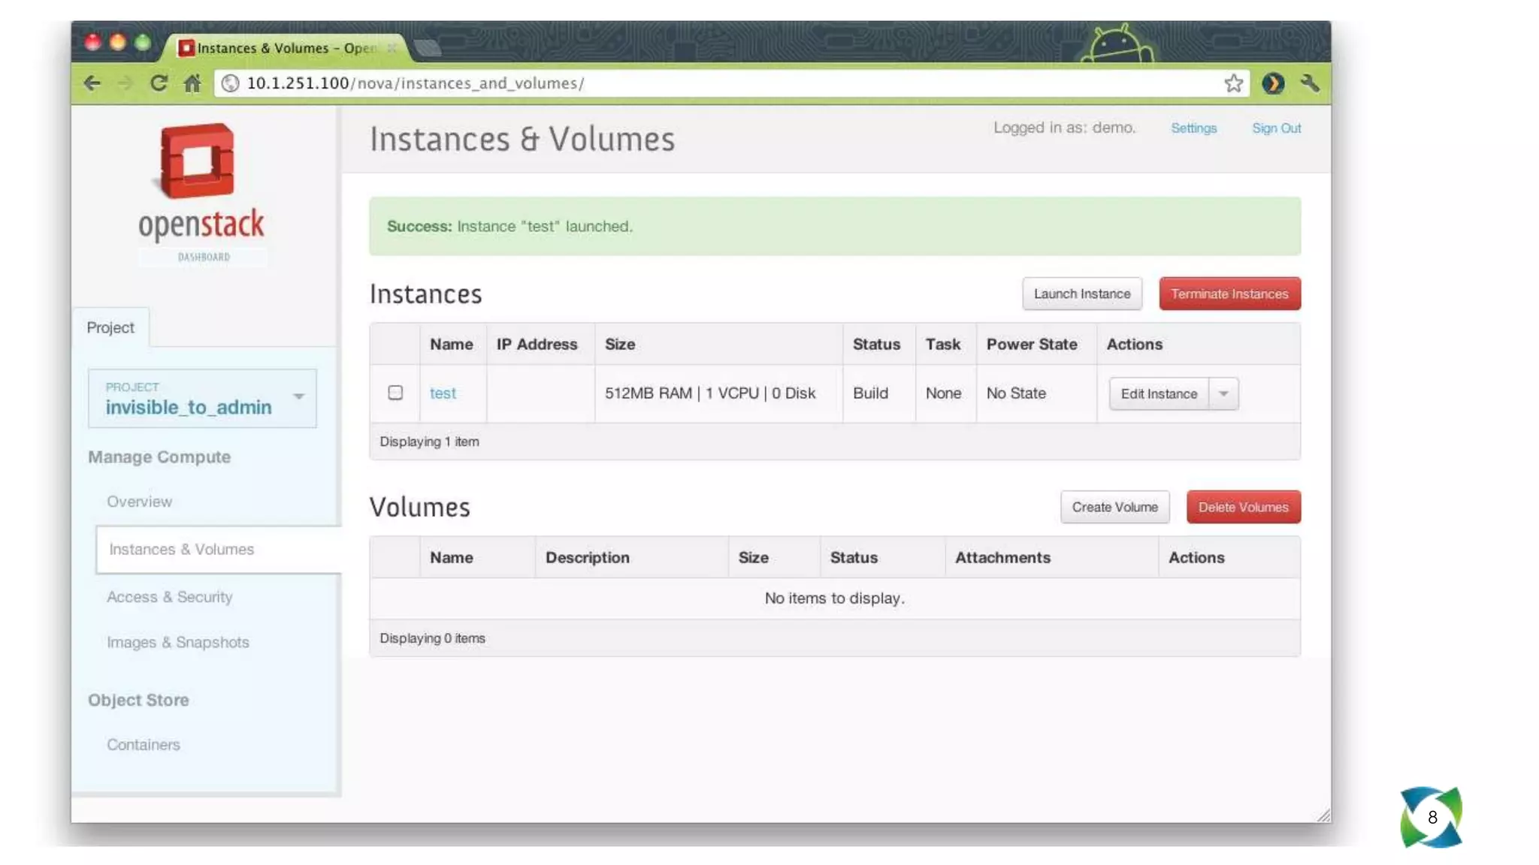Click the browser reload icon
This screenshot has width=1539, height=865.
click(x=159, y=83)
